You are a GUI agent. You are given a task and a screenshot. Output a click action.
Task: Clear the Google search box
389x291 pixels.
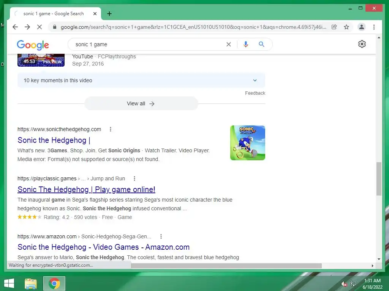click(x=228, y=44)
